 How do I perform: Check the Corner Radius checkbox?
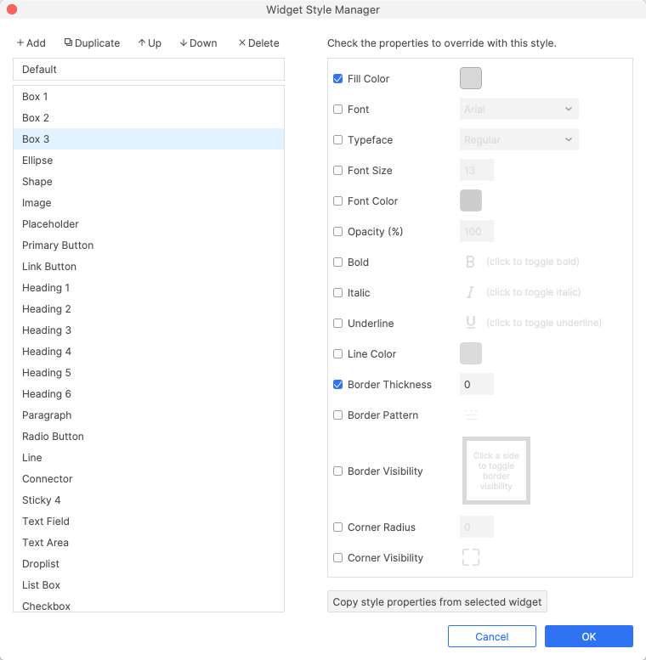pyautogui.click(x=337, y=527)
